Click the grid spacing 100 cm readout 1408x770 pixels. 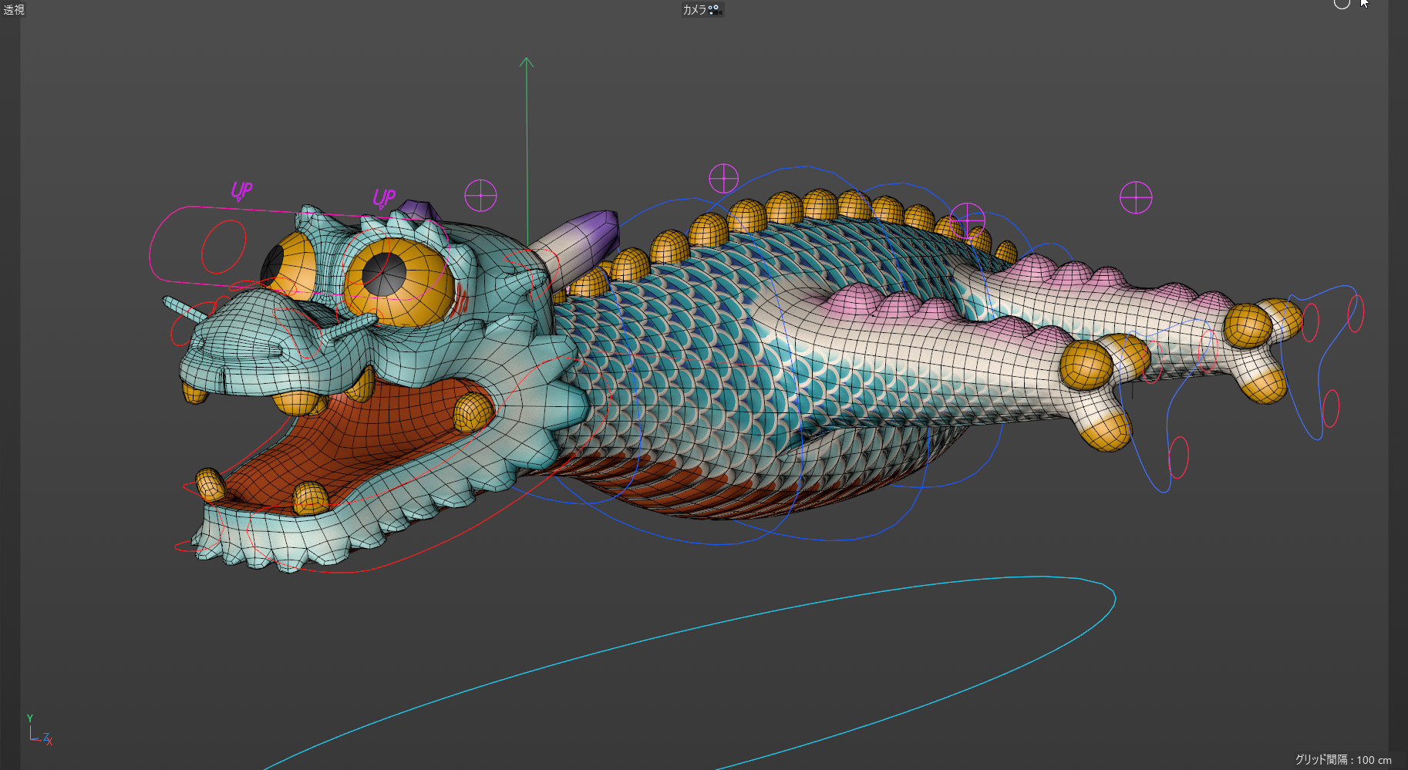click(1342, 759)
